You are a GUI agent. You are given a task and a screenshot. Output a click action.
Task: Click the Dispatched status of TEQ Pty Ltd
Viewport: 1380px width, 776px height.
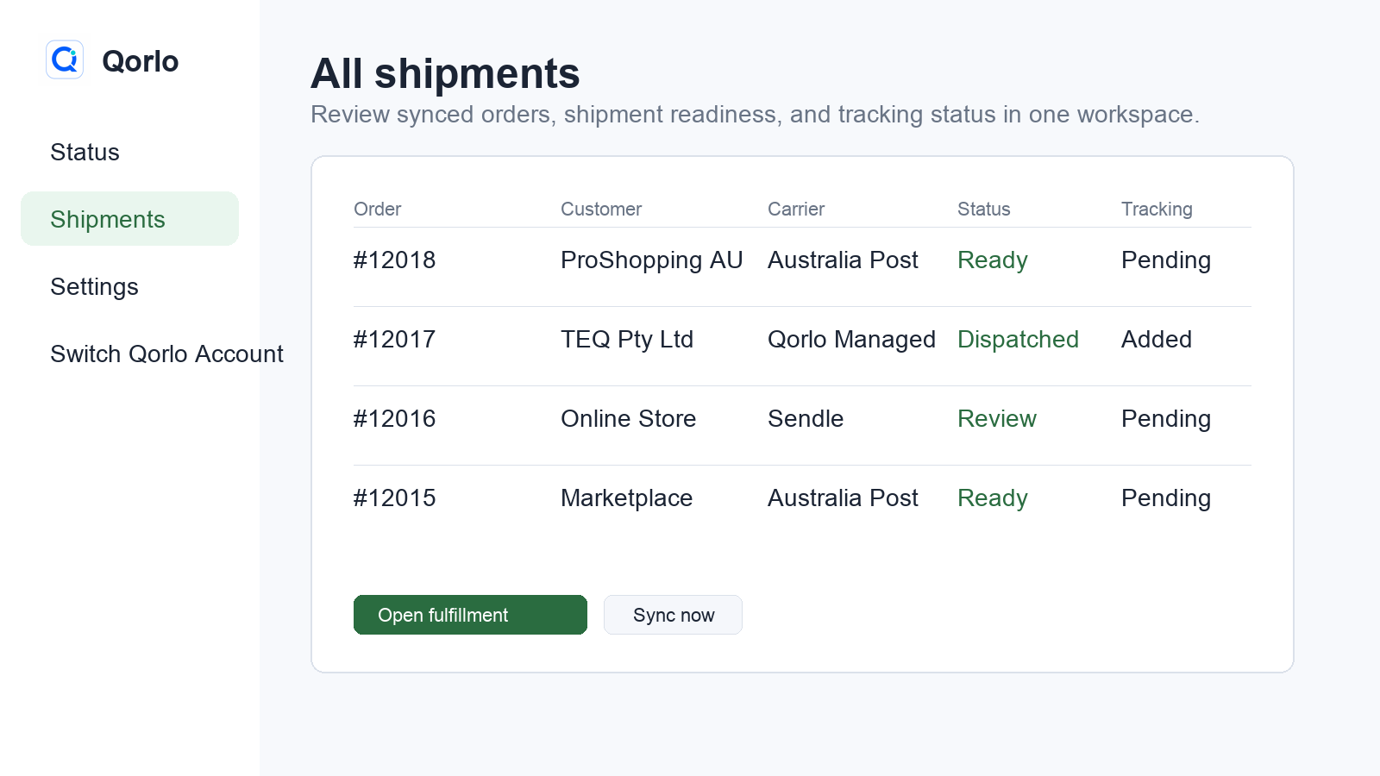(x=1018, y=340)
